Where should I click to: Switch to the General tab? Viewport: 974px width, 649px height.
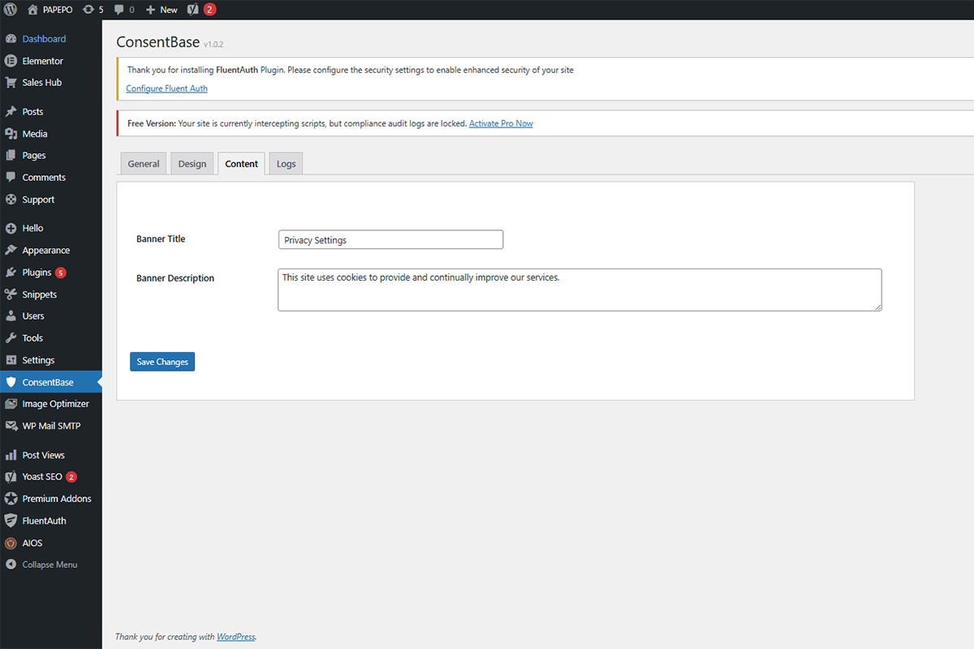point(143,163)
